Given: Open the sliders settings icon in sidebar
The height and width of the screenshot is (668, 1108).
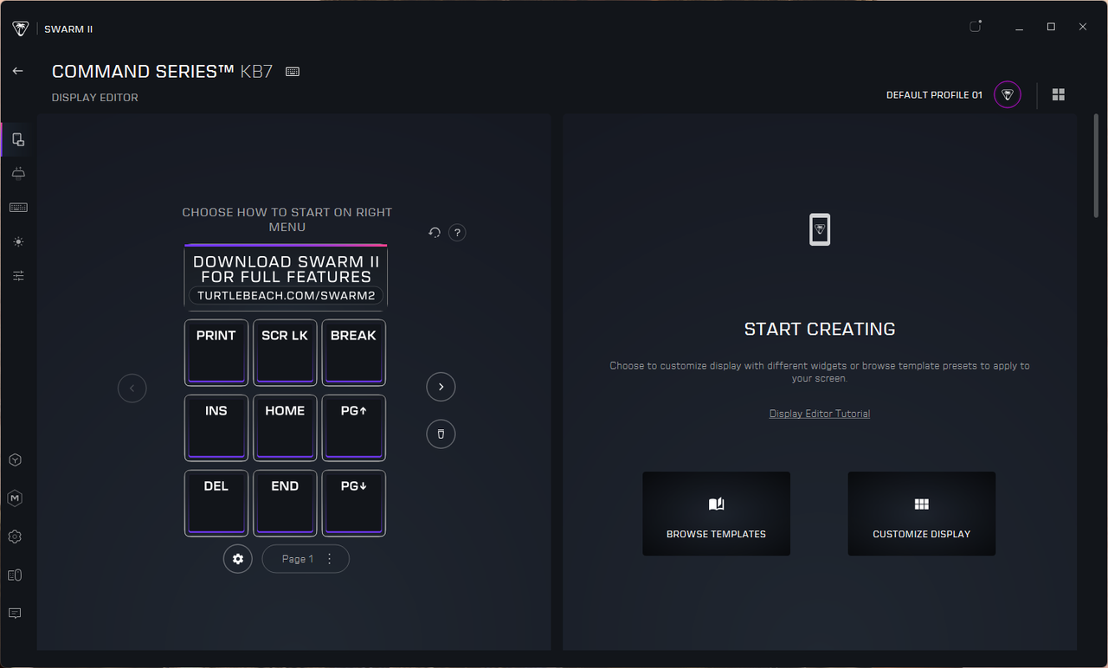Looking at the screenshot, I should click(x=18, y=276).
